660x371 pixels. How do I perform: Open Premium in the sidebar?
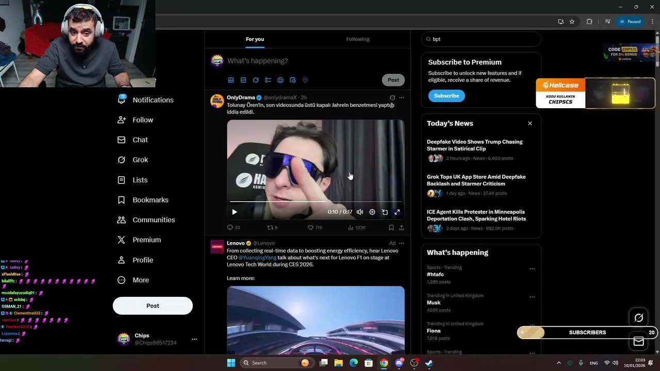pyautogui.click(x=139, y=240)
